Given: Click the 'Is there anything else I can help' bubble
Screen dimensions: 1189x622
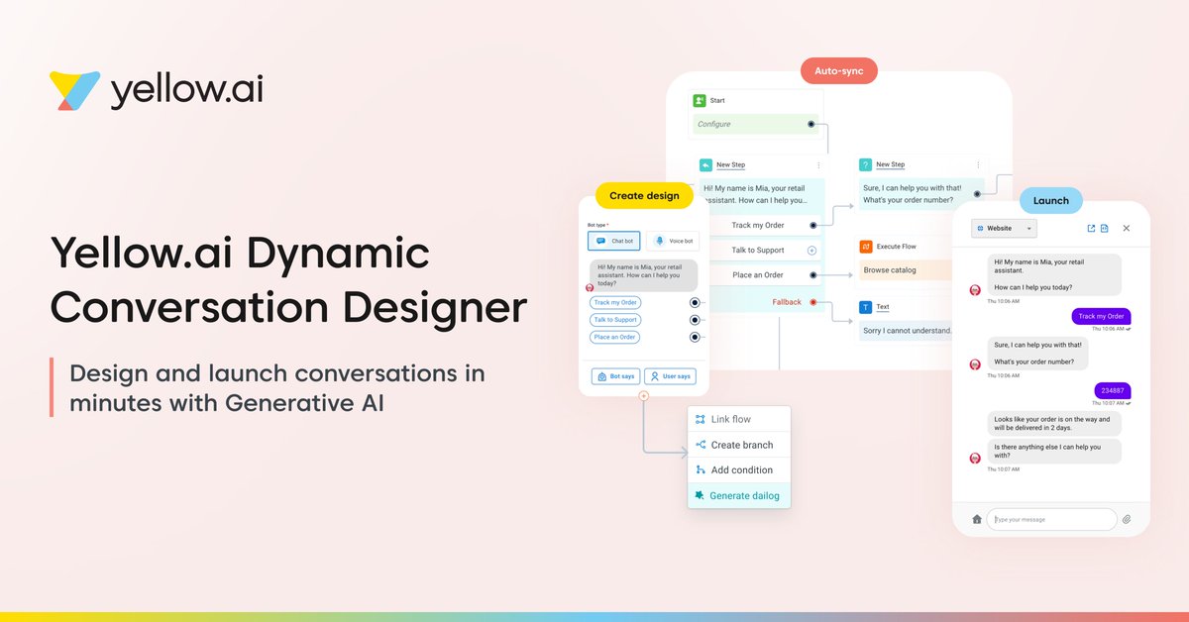Looking at the screenshot, I should [x=1054, y=453].
